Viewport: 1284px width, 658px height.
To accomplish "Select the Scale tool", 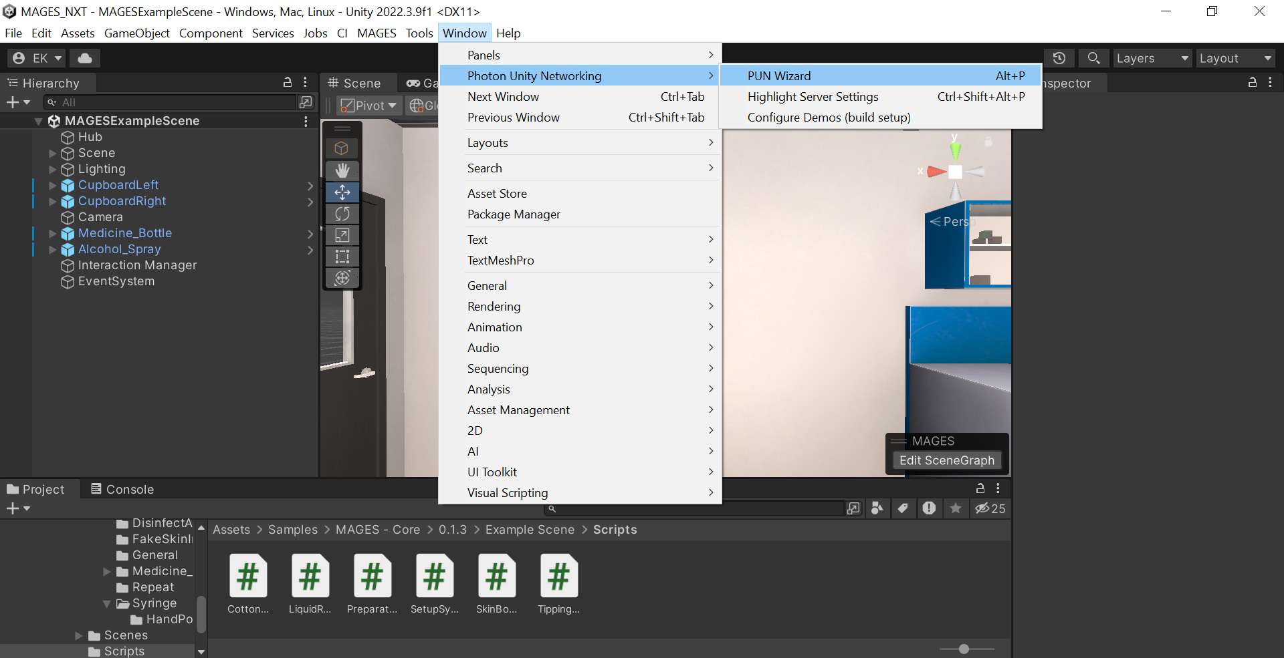I will pyautogui.click(x=342, y=235).
